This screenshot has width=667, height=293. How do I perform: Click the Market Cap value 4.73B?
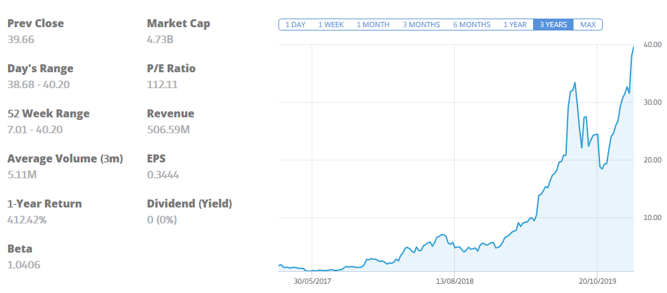pos(160,39)
